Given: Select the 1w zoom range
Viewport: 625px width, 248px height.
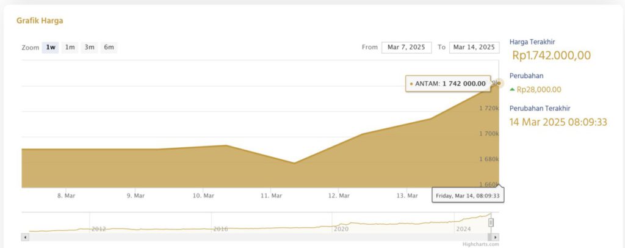Looking at the screenshot, I should [50, 47].
